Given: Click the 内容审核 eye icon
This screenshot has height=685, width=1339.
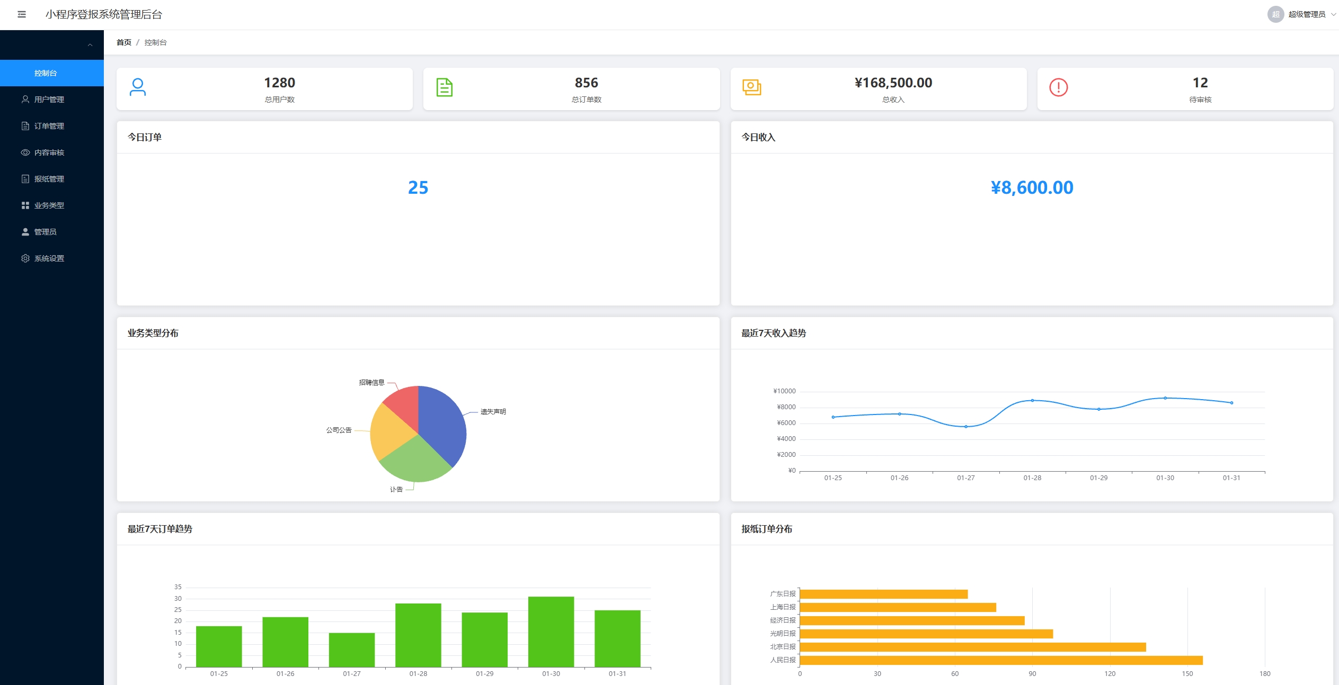Looking at the screenshot, I should (x=25, y=152).
